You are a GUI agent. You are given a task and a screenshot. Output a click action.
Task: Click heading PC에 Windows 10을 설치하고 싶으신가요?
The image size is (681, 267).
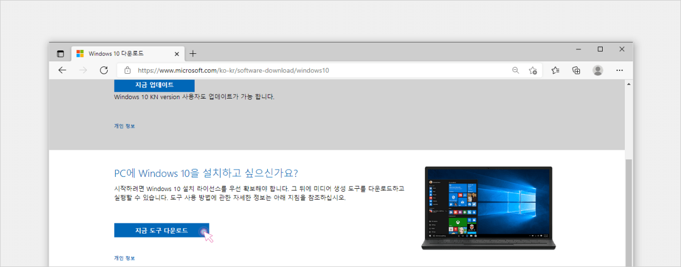(x=206, y=172)
